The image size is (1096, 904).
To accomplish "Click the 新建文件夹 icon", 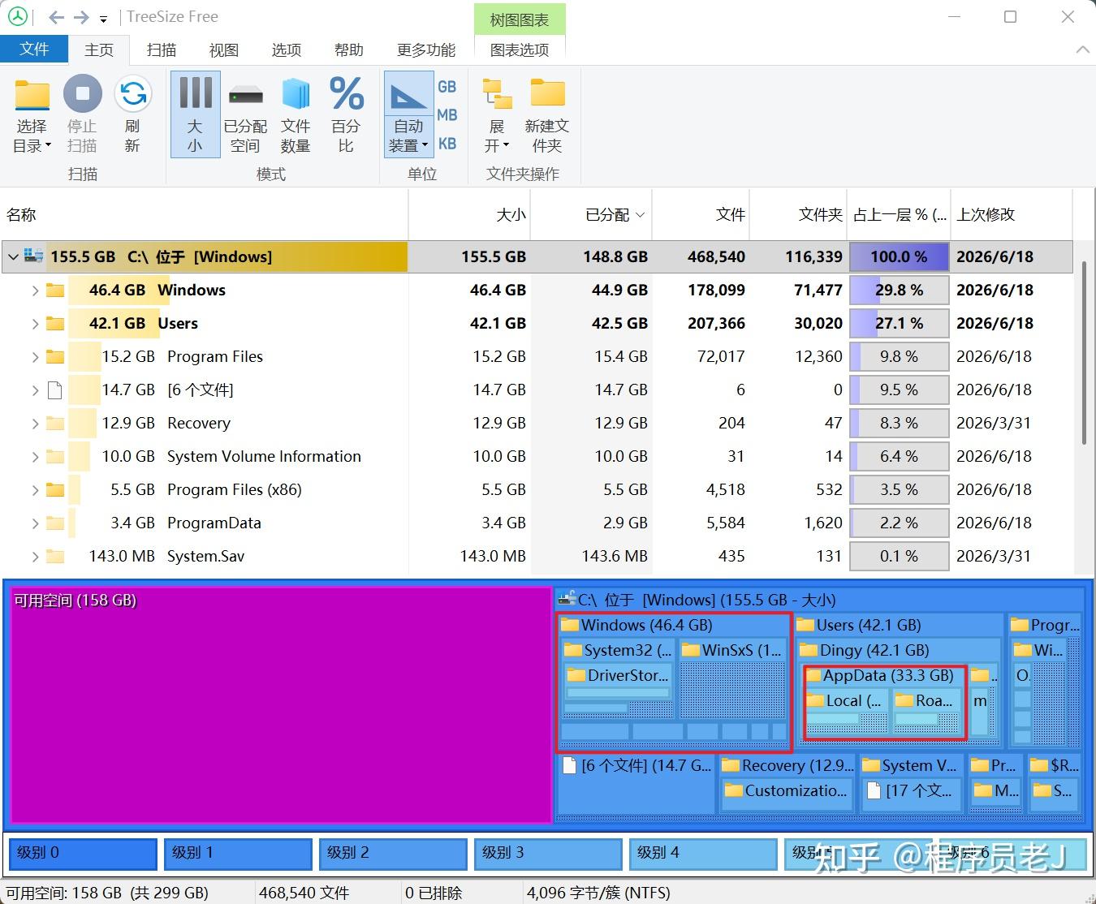I will click(x=547, y=93).
